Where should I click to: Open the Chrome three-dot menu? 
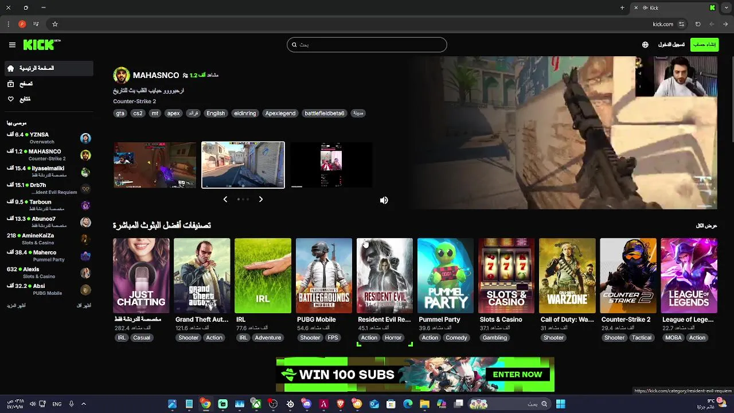pos(8,24)
